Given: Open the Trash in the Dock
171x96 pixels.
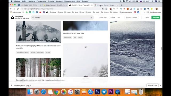Looking at the screenshot, I should [x=141, y=91].
